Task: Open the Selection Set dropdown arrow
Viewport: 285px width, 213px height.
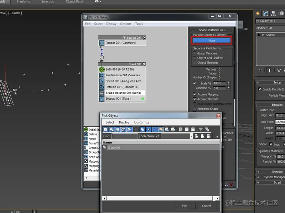Action: tap(191, 136)
